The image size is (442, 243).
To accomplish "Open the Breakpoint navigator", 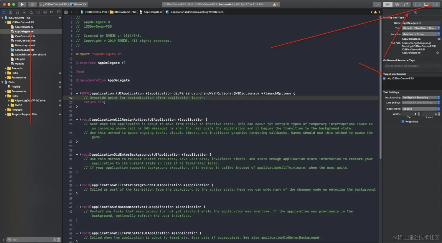I will (52, 12).
